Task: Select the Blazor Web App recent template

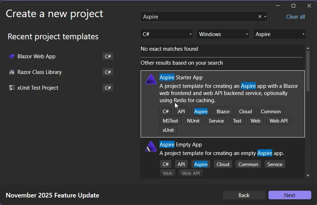Action: (36, 56)
